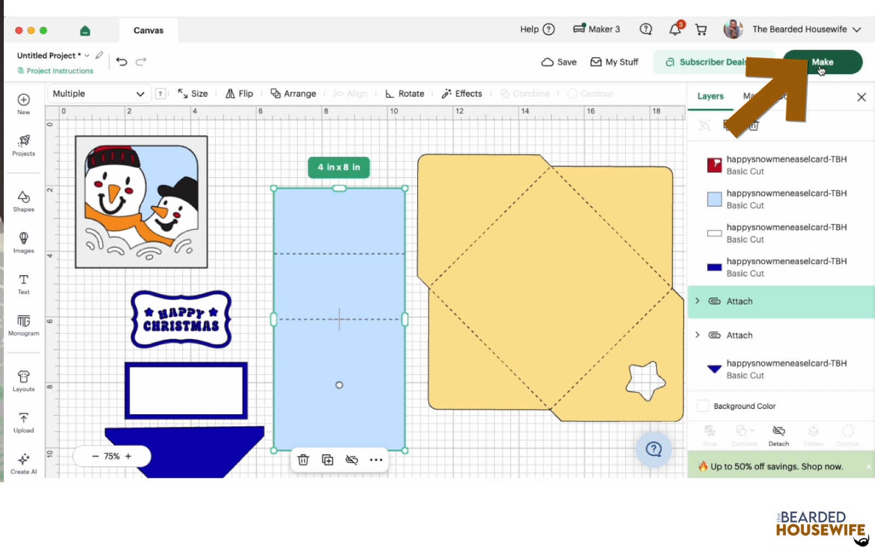This screenshot has height=556, width=875.
Task: Click detach icon in floating toolbar
Action: [352, 460]
